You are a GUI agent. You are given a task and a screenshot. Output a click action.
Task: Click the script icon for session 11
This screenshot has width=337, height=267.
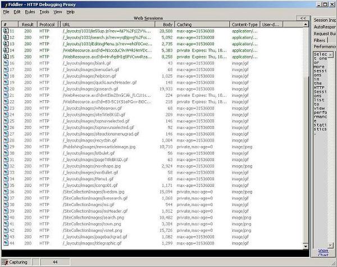[x=5, y=31]
